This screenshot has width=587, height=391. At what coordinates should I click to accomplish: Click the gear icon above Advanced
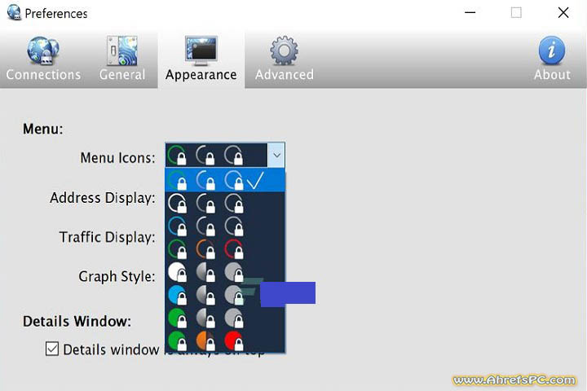tap(285, 51)
